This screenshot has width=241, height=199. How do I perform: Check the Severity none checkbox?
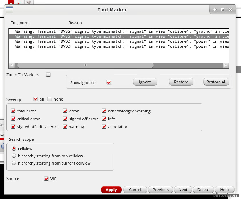(x=49, y=99)
